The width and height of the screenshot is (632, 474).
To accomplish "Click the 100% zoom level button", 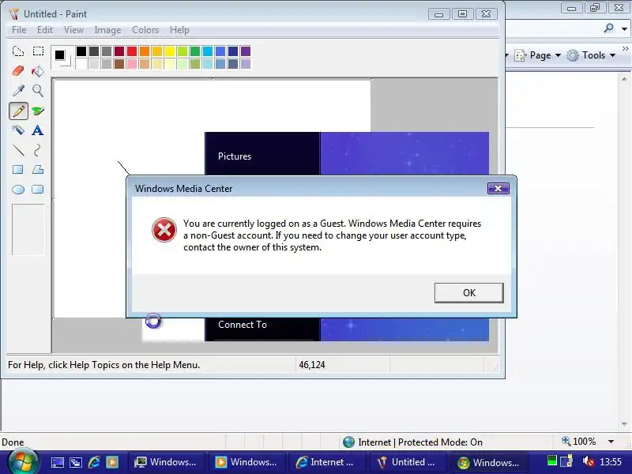I will pos(580,442).
